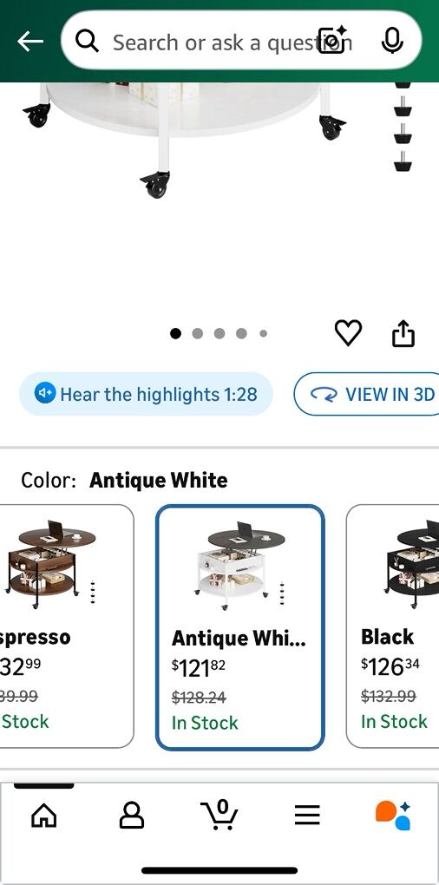Share this product via share icon
This screenshot has height=885, width=439.
tap(403, 333)
